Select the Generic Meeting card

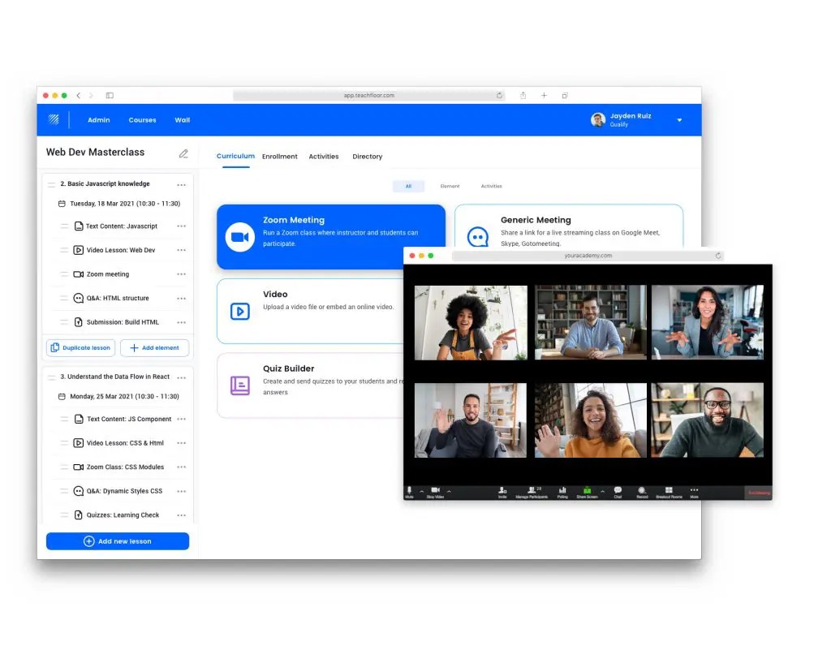(x=569, y=226)
